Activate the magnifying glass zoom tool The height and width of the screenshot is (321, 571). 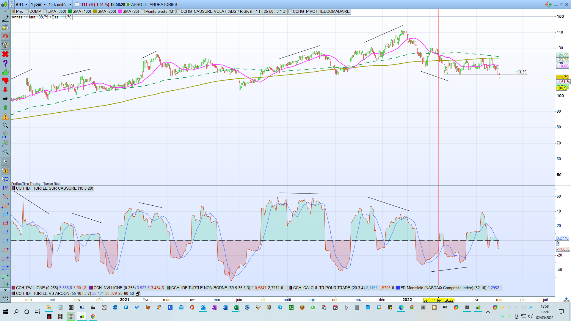coord(5,126)
